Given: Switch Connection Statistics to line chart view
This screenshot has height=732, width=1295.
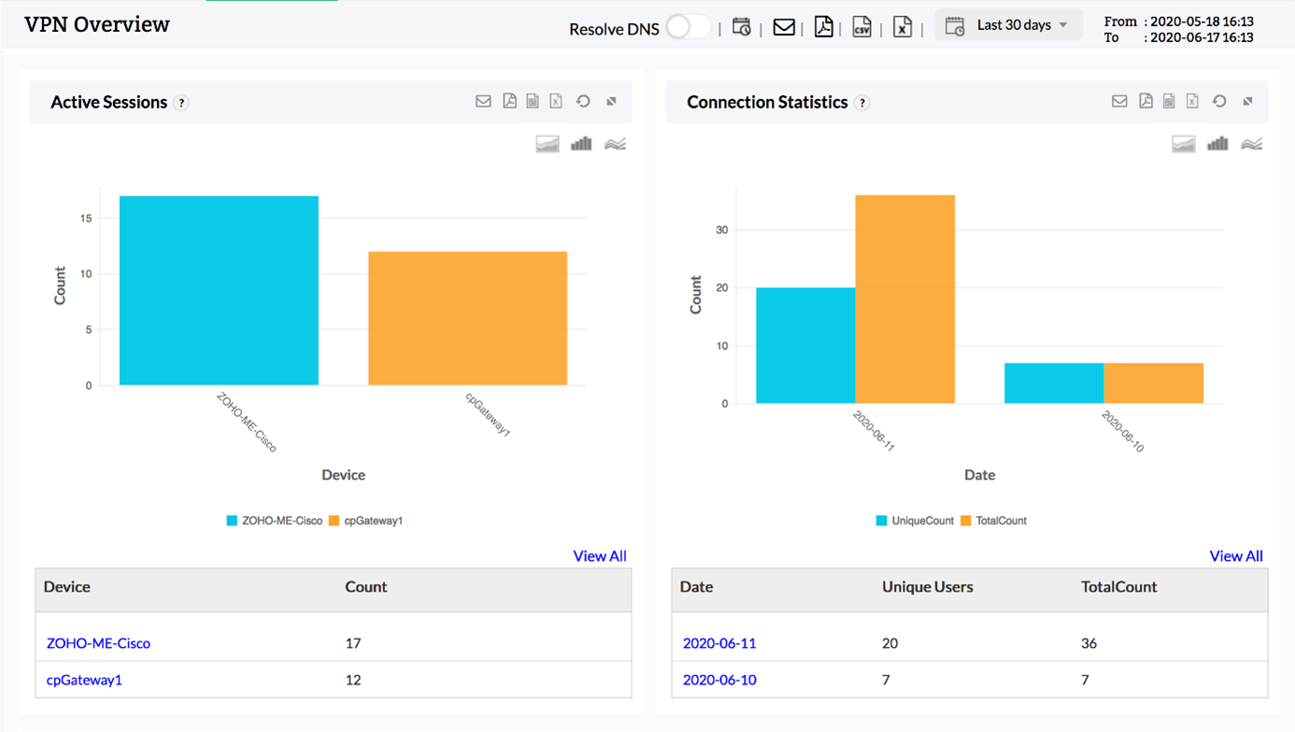Looking at the screenshot, I should click(1251, 144).
